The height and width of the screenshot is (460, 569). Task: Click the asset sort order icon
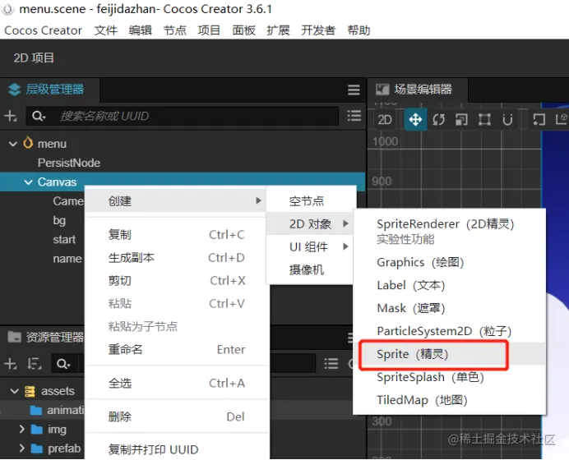tap(34, 363)
